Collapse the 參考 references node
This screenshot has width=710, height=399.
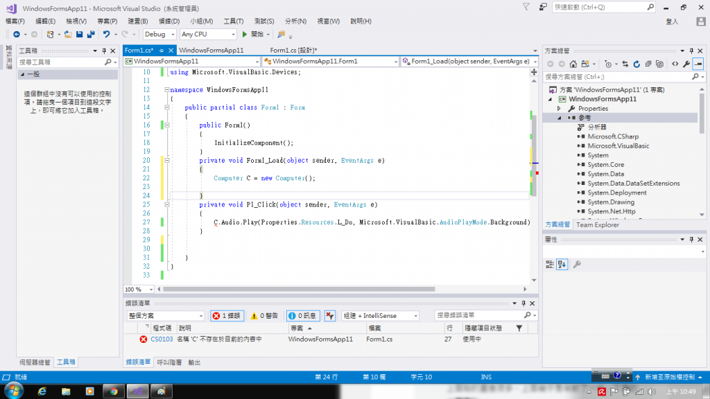click(x=560, y=118)
